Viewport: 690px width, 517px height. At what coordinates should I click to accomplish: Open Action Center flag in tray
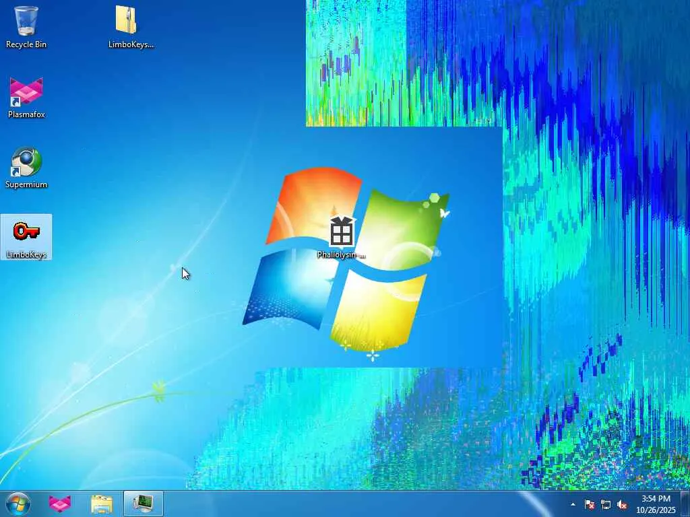(589, 504)
